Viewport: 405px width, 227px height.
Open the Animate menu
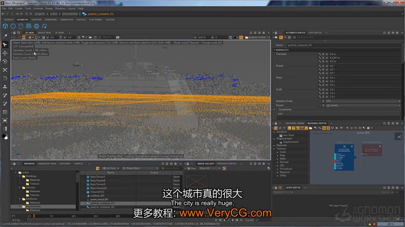pos(38,9)
